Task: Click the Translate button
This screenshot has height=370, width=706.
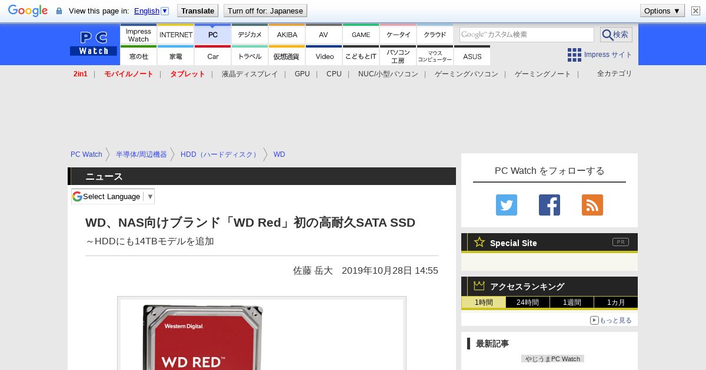Action: coord(197,11)
